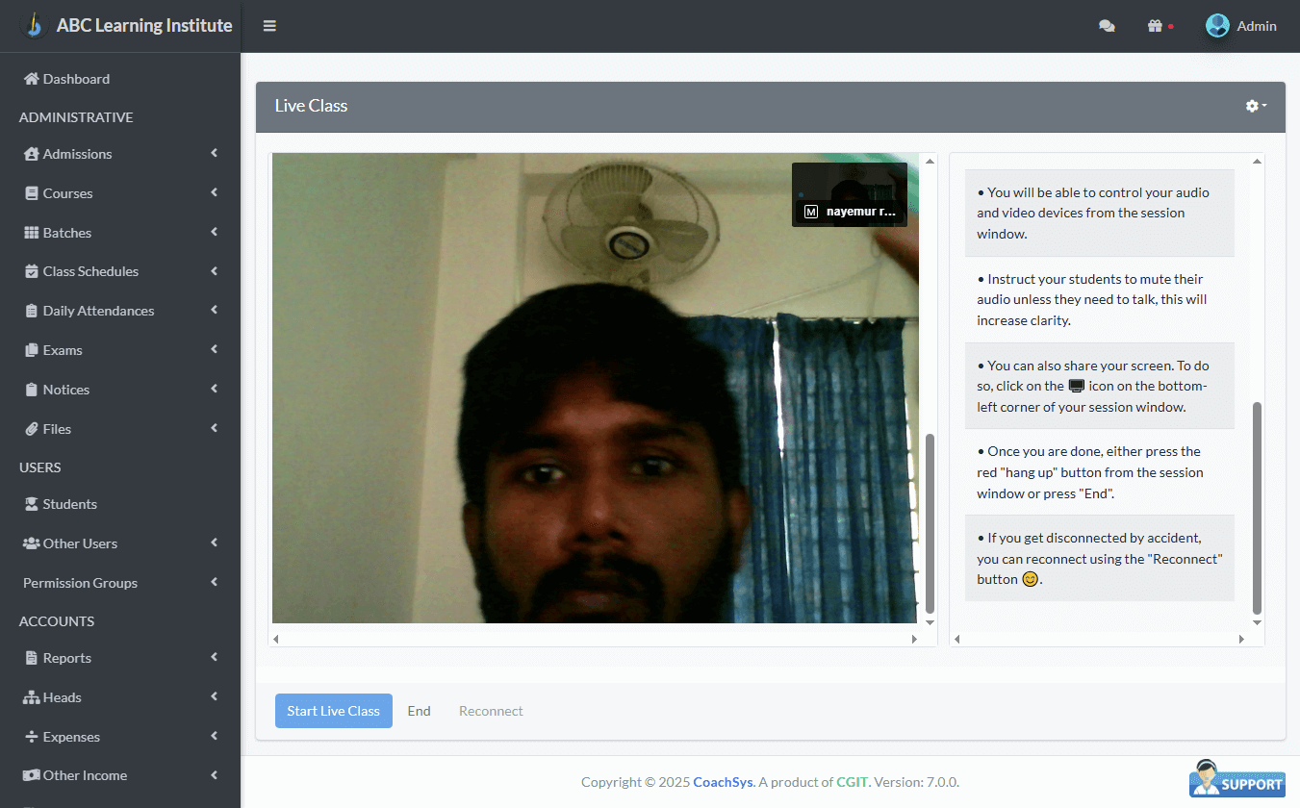Follow the CoachSys link in the footer
Screen dimensions: 1300x808
point(723,782)
